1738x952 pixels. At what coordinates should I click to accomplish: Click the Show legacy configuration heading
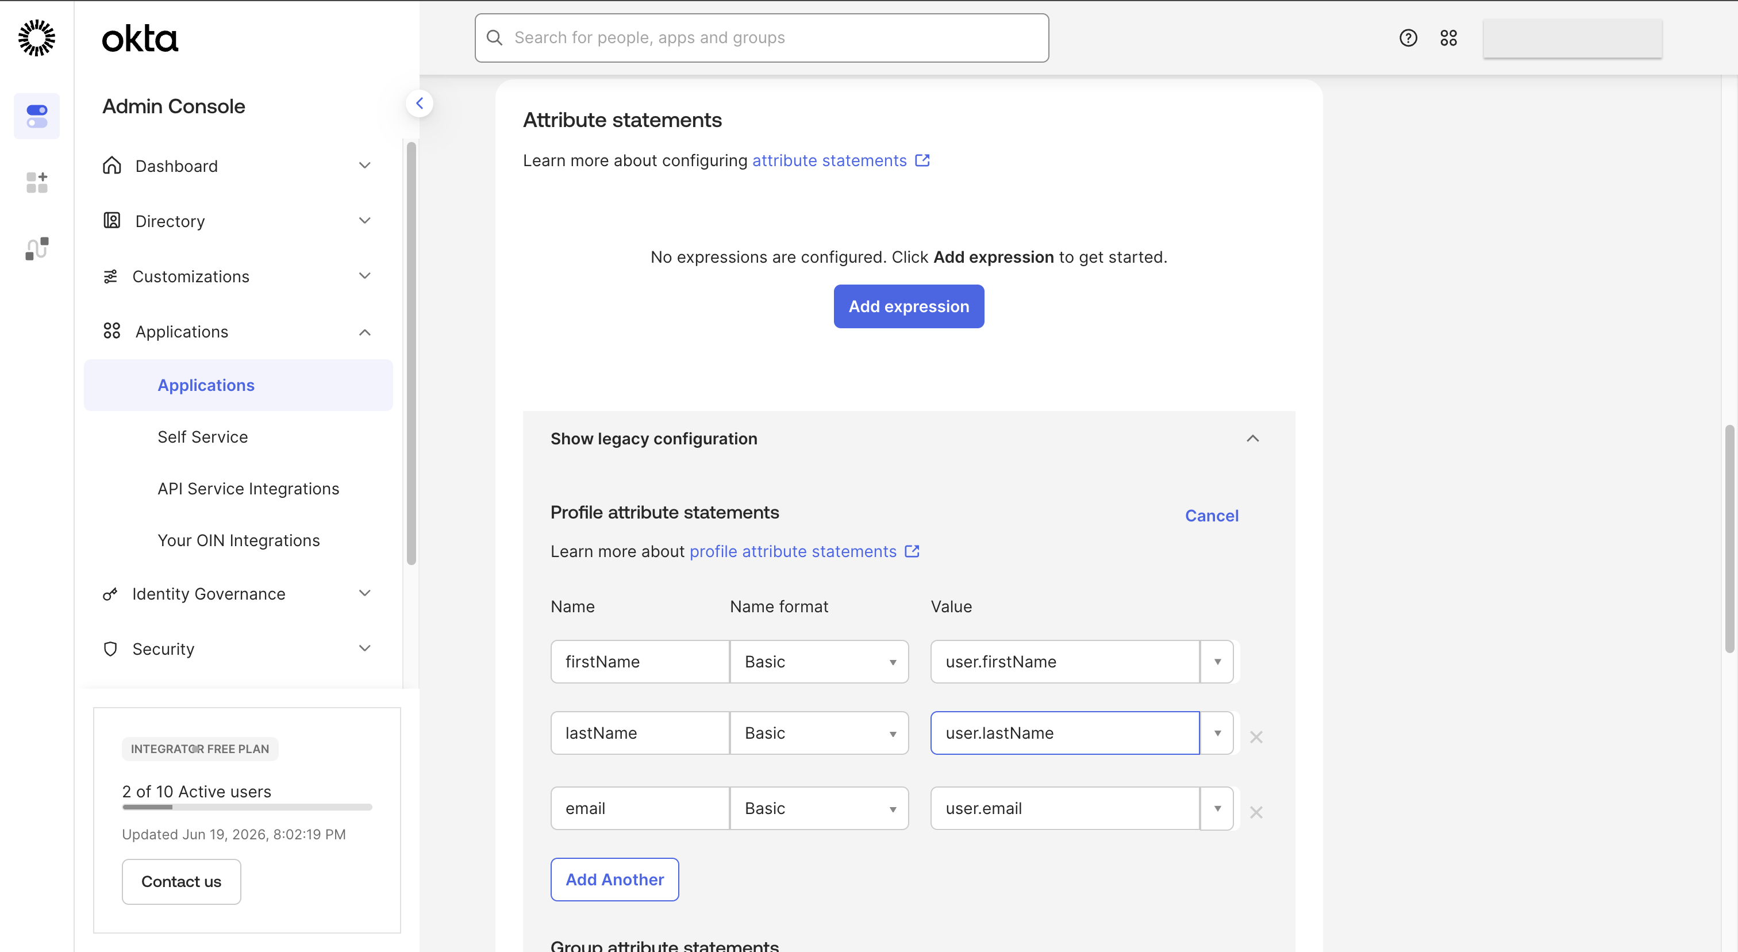tap(654, 439)
